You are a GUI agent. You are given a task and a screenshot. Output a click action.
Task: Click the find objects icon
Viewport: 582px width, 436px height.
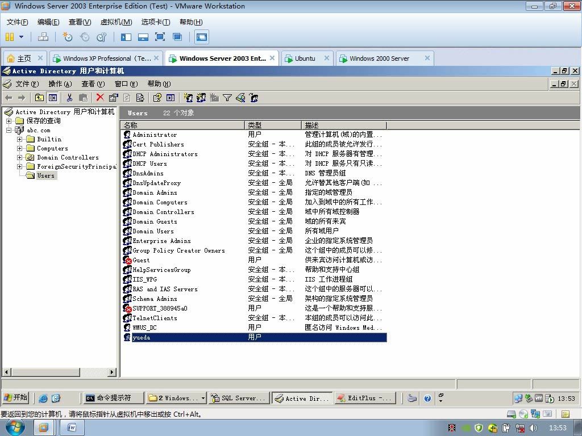tap(240, 98)
